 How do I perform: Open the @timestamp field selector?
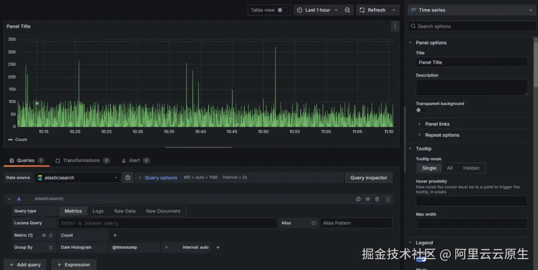(x=135, y=248)
